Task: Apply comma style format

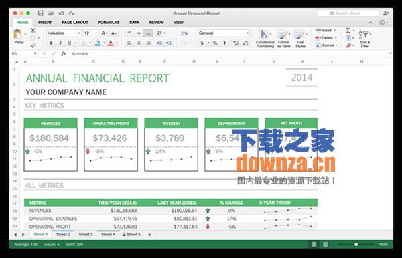Action: coord(224,43)
